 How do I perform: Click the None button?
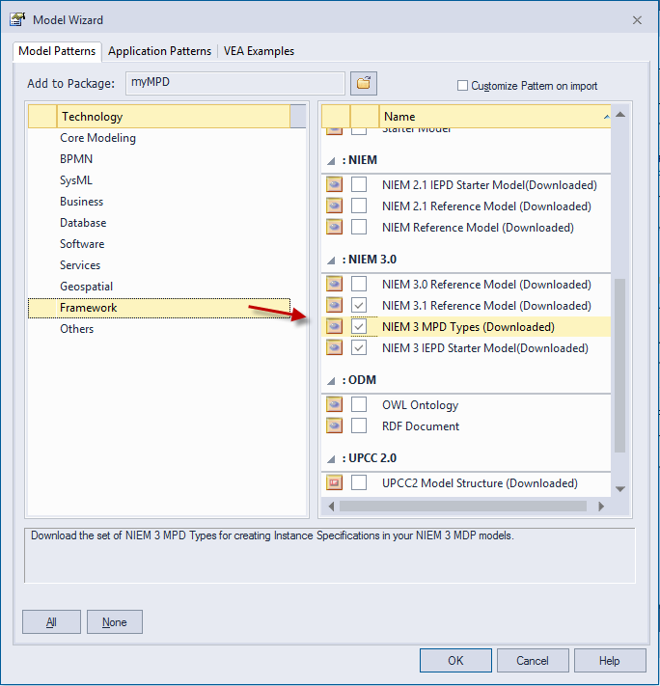[114, 622]
